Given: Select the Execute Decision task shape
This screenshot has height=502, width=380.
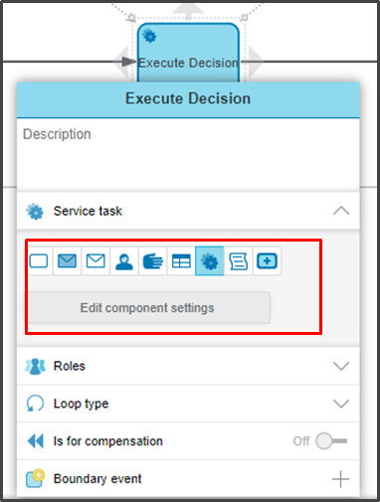Looking at the screenshot, I should click(x=188, y=53).
